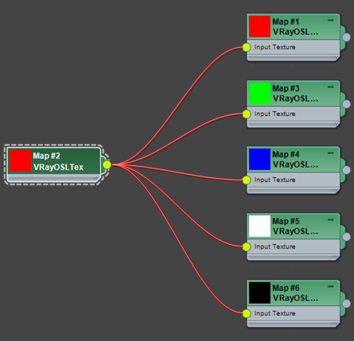This screenshot has height=341, width=354.
Task: Click Map #1 Input Texture socket
Action: (247, 48)
